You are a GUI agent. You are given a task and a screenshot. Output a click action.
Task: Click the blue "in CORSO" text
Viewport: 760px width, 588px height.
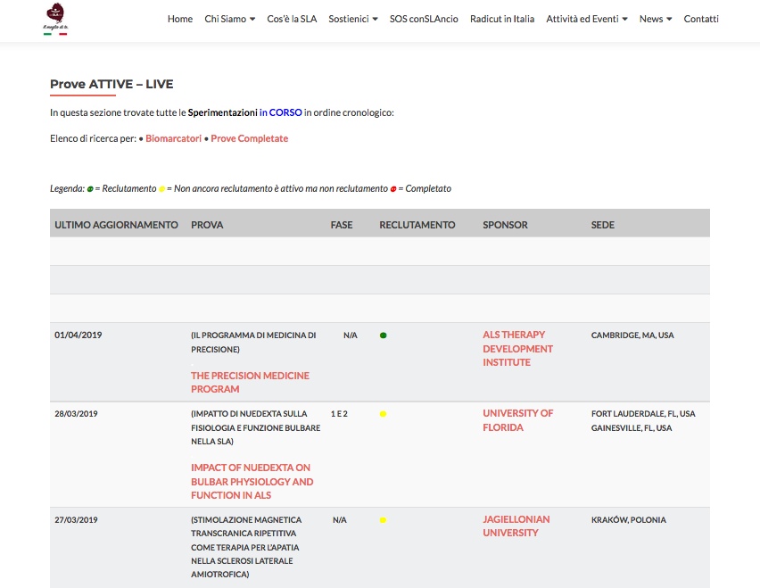(x=281, y=112)
